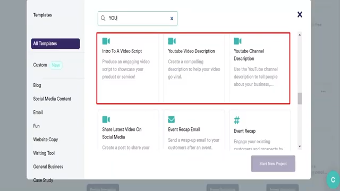Select the Writing Tool category
This screenshot has width=340, height=191.
click(44, 153)
